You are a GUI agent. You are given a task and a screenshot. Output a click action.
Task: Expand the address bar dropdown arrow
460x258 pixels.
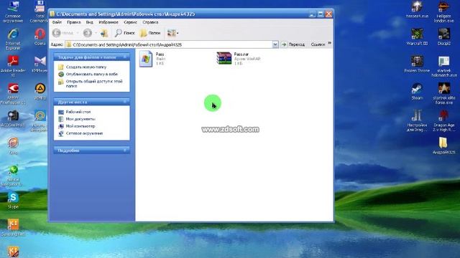(x=275, y=44)
